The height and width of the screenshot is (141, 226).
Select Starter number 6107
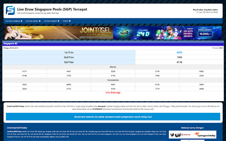pyautogui.click(x=24, y=71)
